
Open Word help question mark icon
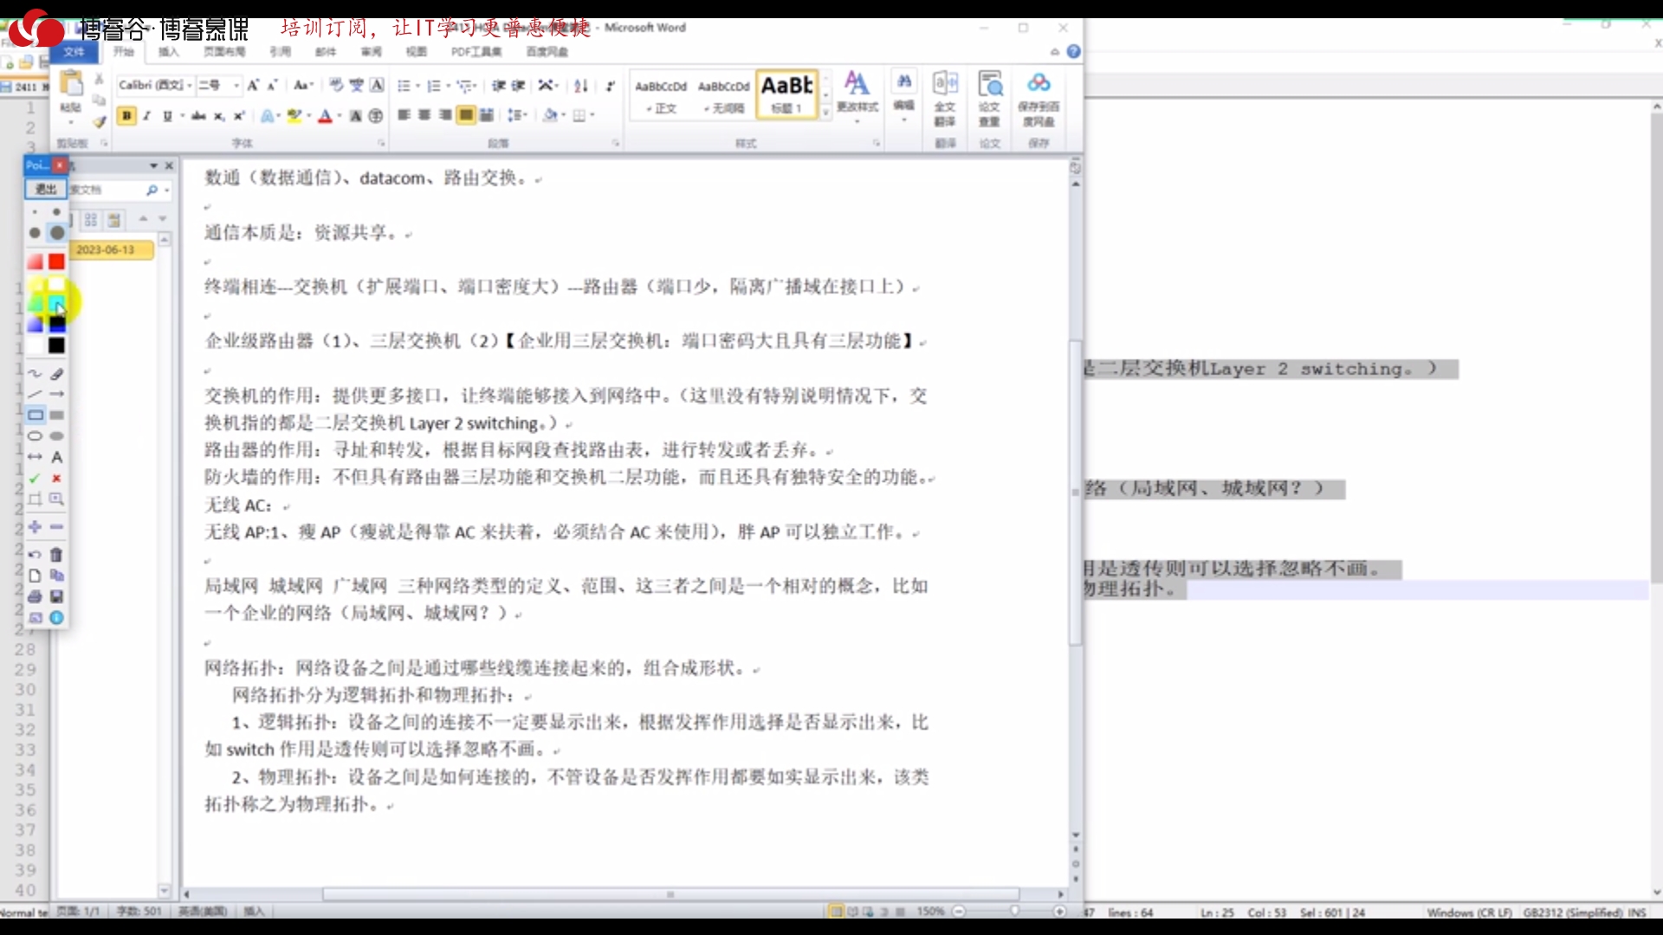(x=1074, y=52)
